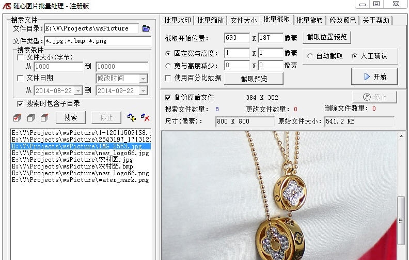The image size is (409, 260).
Task: Switch to the 批量缩放 tab
Action: 211,20
